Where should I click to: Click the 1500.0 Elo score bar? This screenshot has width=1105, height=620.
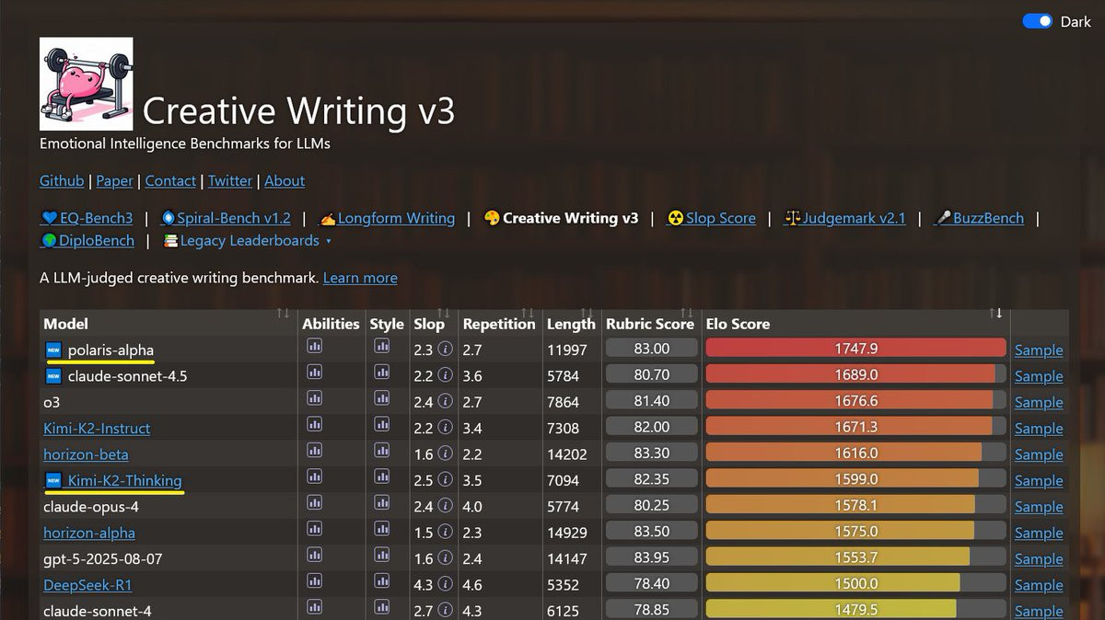[x=855, y=583]
